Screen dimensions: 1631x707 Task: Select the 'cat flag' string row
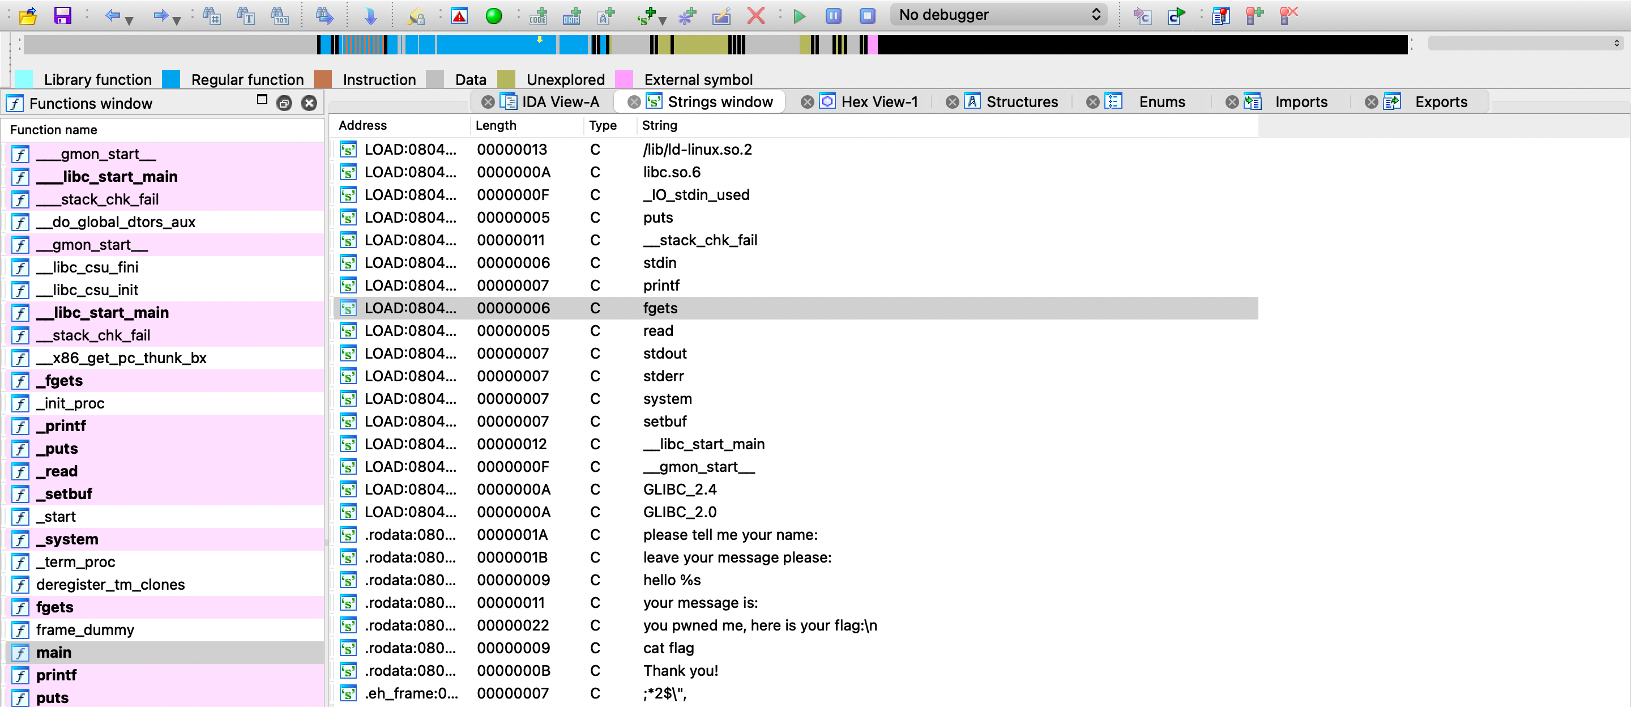(668, 648)
